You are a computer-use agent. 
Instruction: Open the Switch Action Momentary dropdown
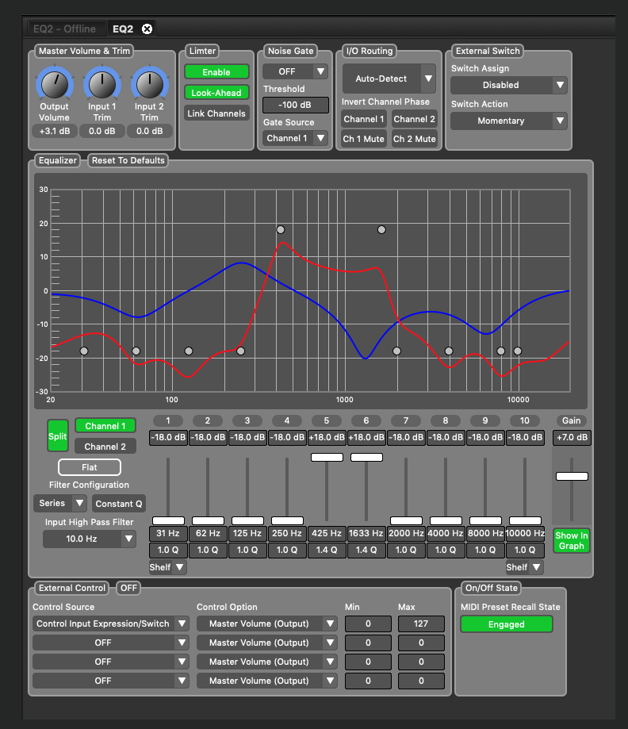click(x=560, y=121)
